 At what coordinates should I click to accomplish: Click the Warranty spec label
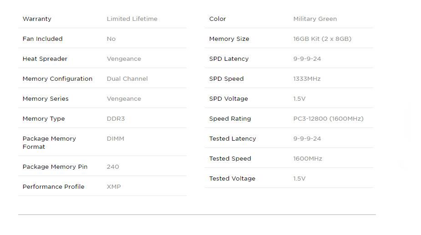pos(37,19)
